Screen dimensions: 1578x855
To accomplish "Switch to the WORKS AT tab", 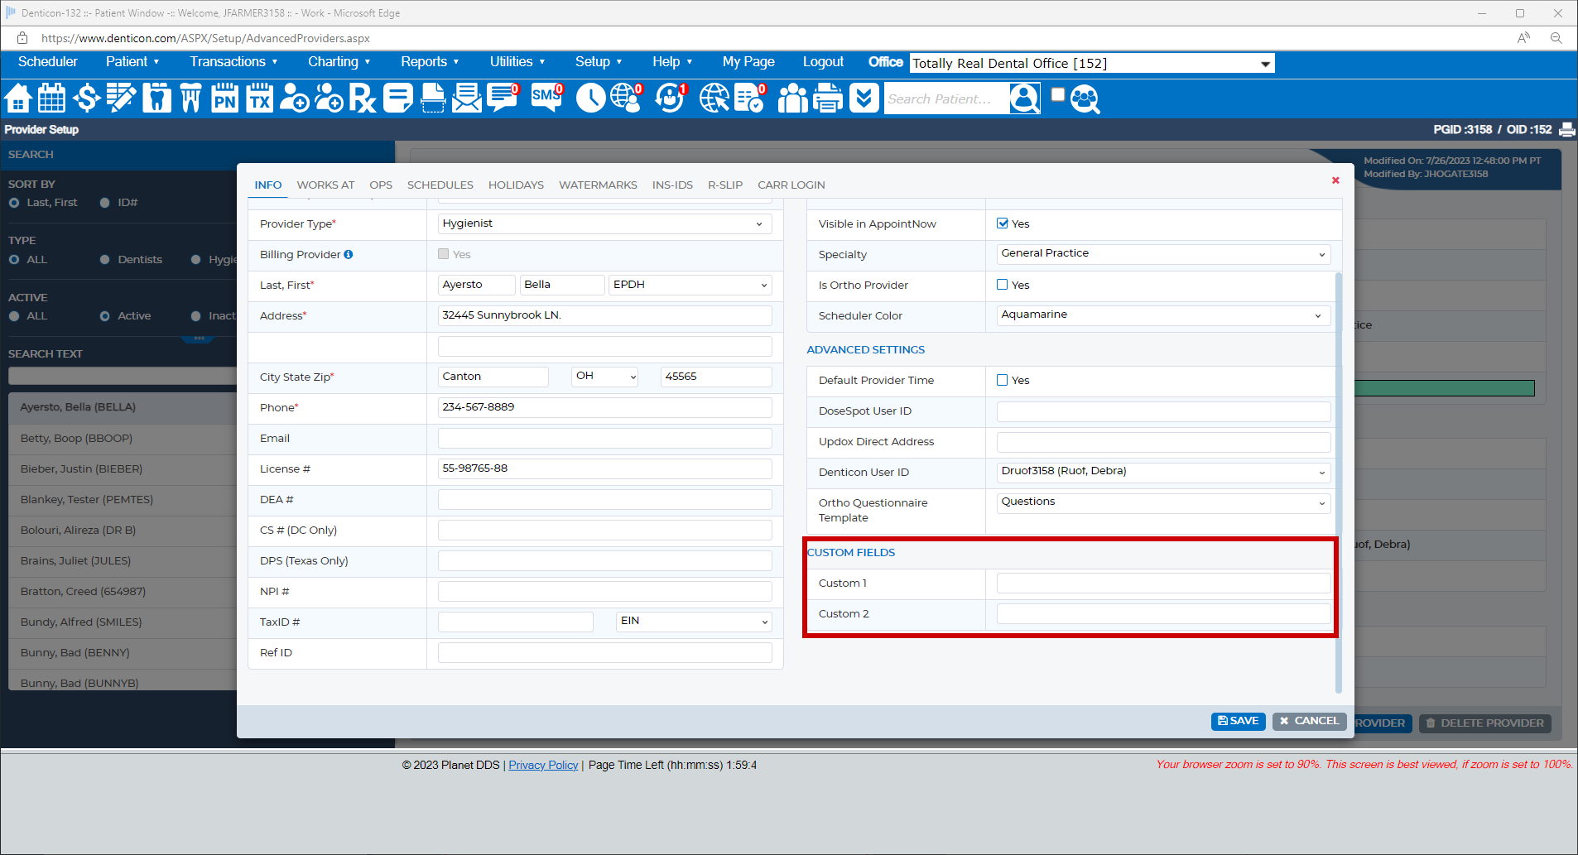I will tap(325, 185).
